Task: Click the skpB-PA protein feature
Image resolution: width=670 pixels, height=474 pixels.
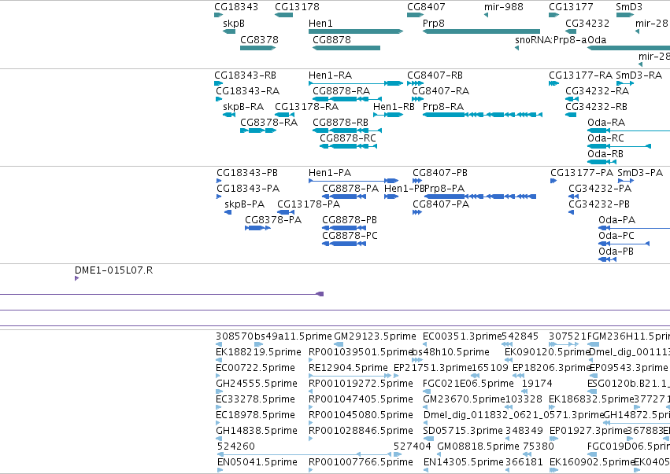Action: coord(228,212)
